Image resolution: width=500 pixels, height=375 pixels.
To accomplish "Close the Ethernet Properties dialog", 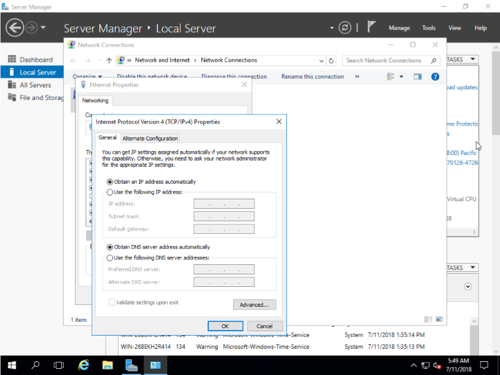I will [244, 84].
